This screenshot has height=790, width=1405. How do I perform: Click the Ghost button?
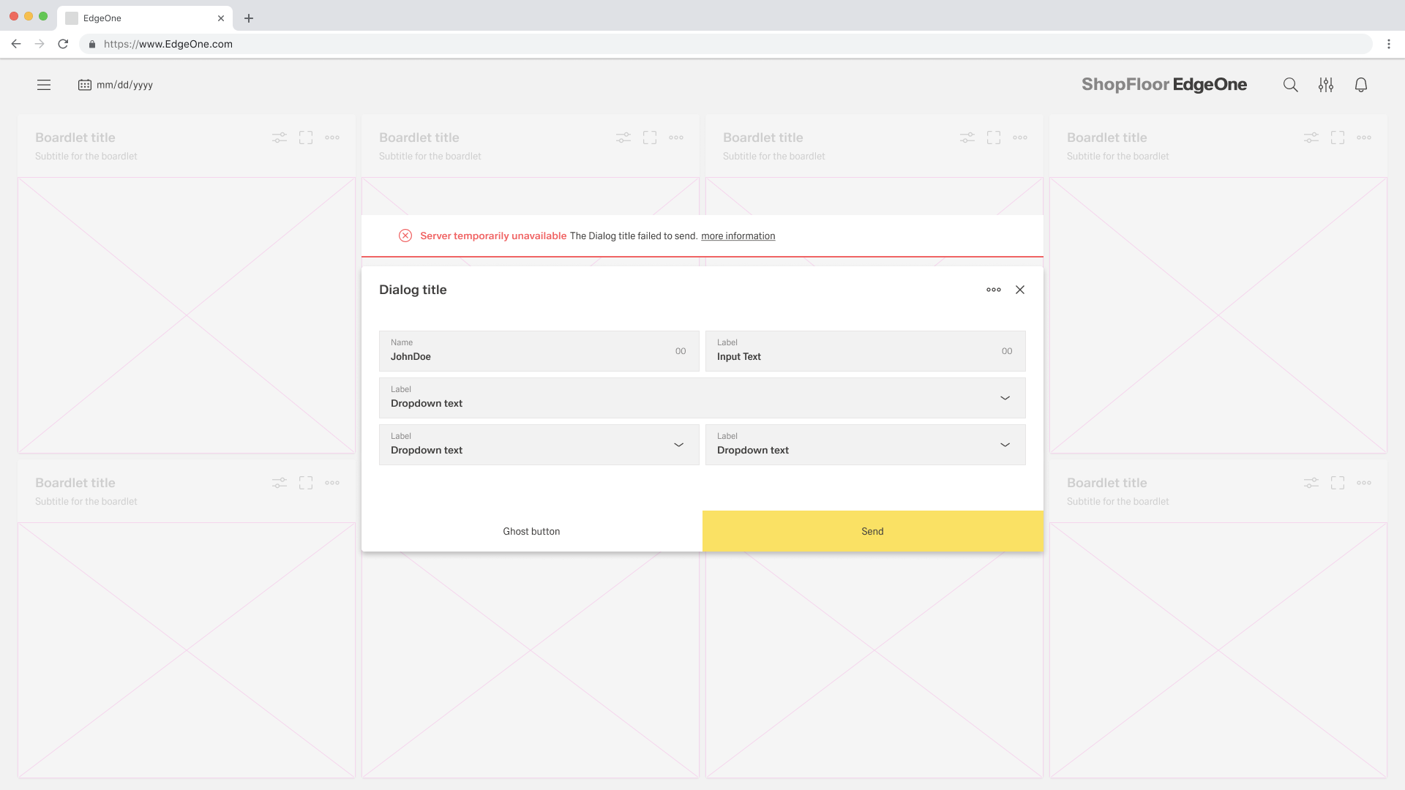tap(531, 531)
